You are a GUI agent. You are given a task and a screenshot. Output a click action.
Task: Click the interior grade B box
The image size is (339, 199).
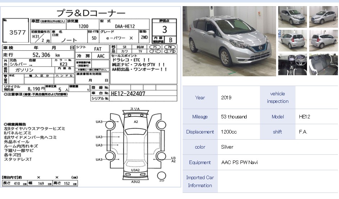click(x=171, y=40)
